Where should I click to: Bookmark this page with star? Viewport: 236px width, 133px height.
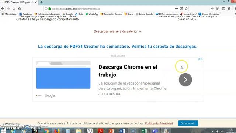186,9
